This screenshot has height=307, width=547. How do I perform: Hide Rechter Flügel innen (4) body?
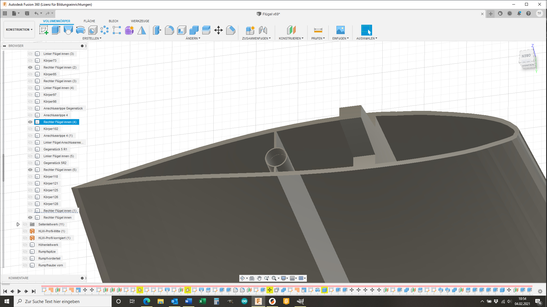click(30, 122)
